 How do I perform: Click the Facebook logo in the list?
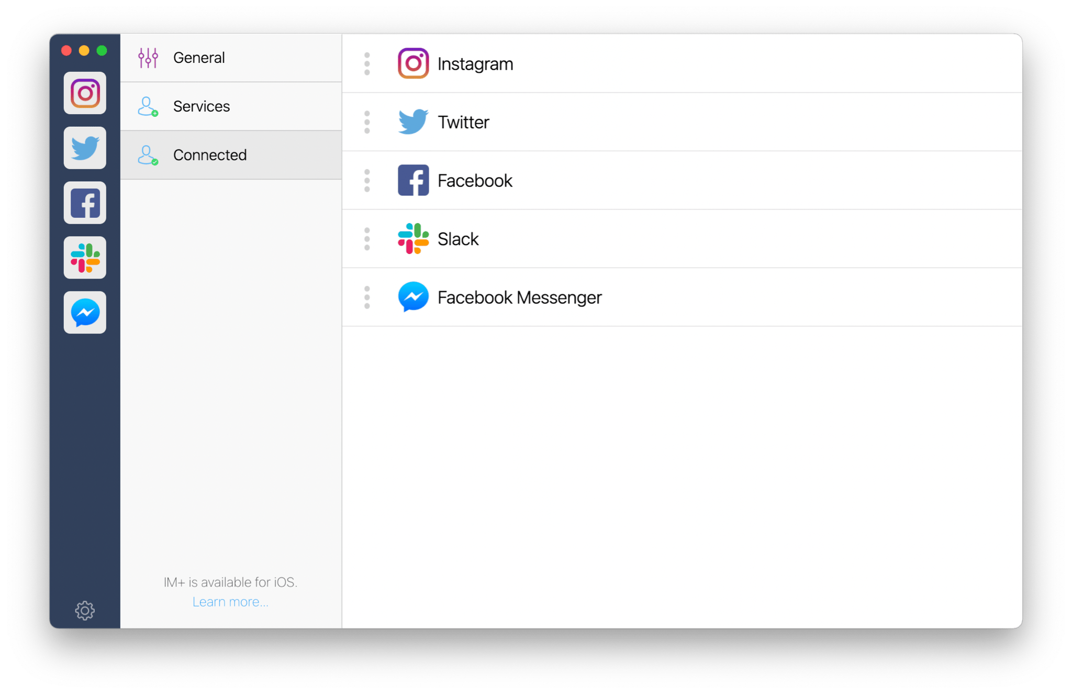click(x=413, y=180)
